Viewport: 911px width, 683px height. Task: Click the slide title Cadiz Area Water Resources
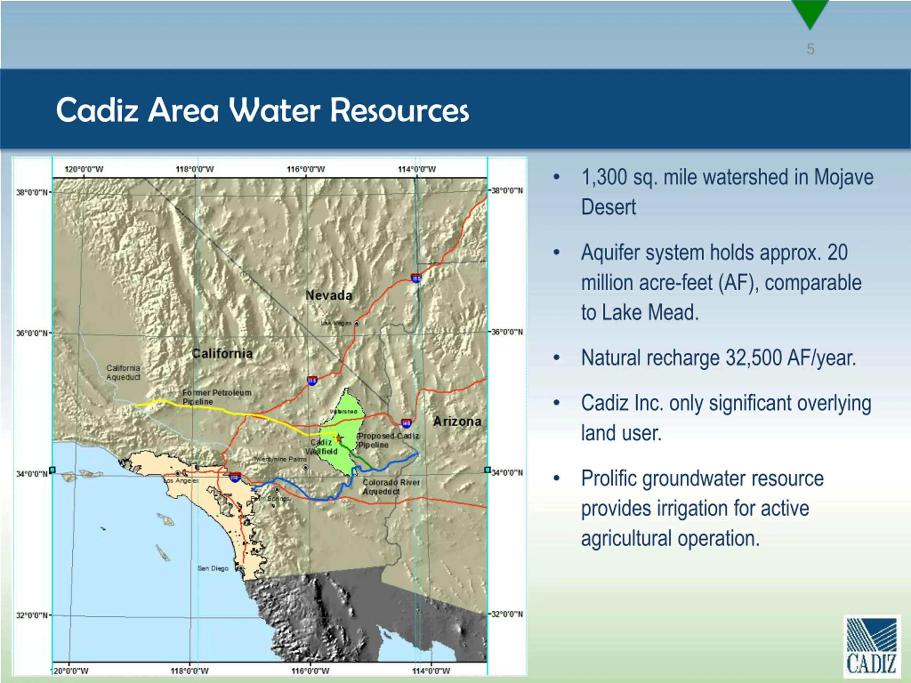click(x=262, y=110)
